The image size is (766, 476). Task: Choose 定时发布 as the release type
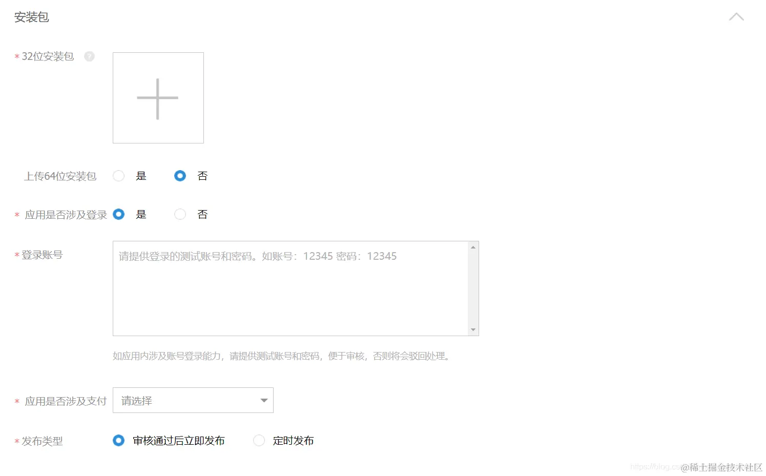[x=259, y=440]
